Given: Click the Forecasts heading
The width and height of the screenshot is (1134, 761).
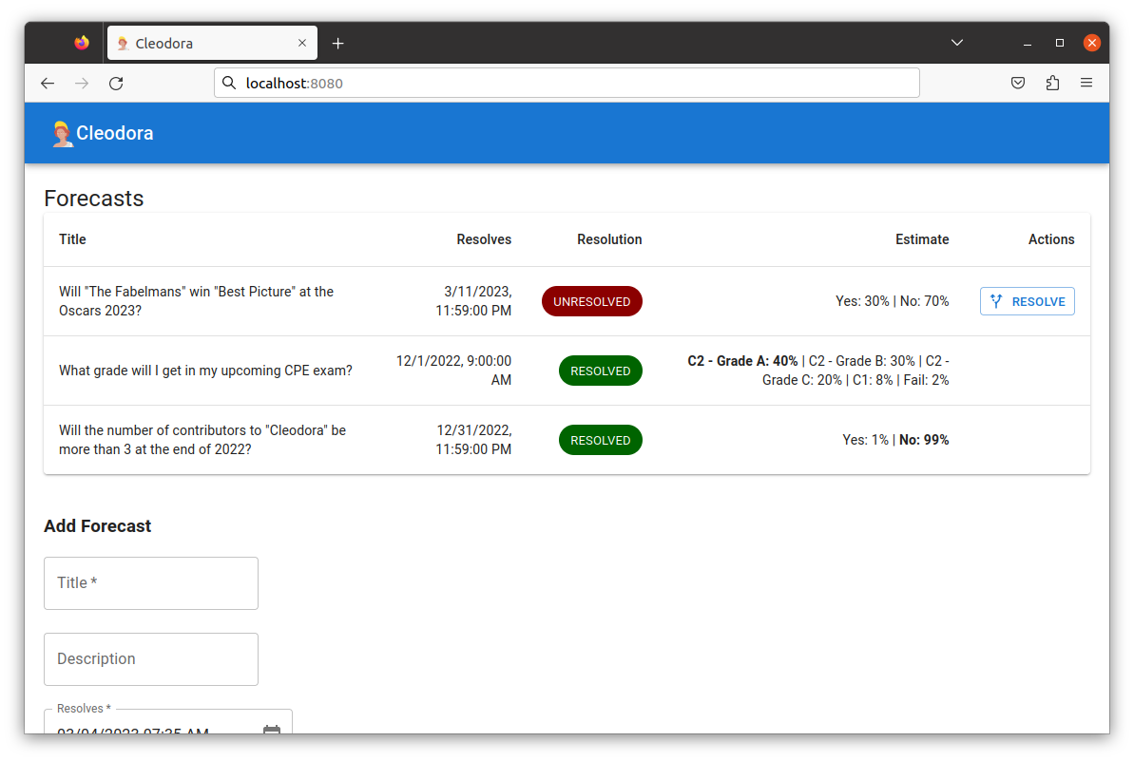Looking at the screenshot, I should point(94,198).
